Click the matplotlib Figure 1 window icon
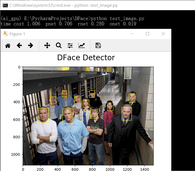 6,34
